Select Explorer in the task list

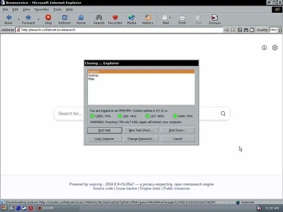141,72
